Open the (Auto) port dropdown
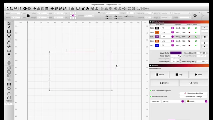Image resolution: width=213 pixels, height=120 pixels. pos(173,101)
